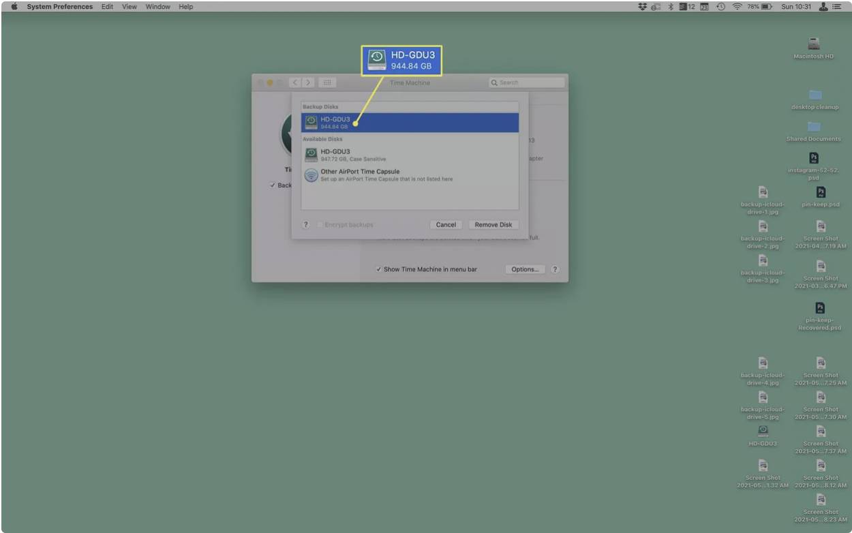The width and height of the screenshot is (852, 533).
Task: Open the Edit menu
Action: [x=107, y=7]
